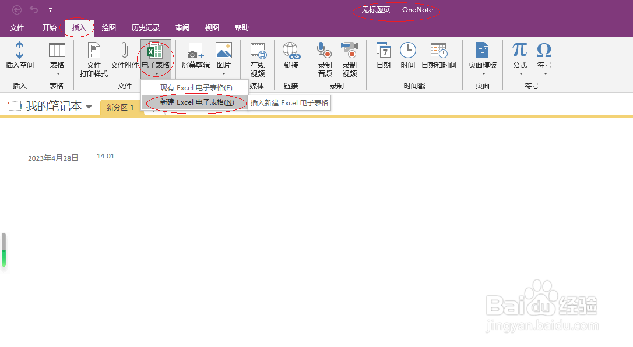Choose 现有 Excel 电子表格(E) menu entry
The height and width of the screenshot is (347, 633).
[x=195, y=87]
